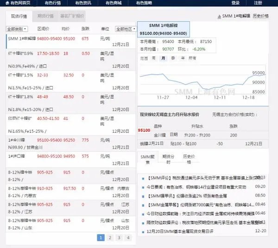Click home icon in navigation bar
Image resolution: width=278 pixels, height=248 pixels.
tap(7, 3)
